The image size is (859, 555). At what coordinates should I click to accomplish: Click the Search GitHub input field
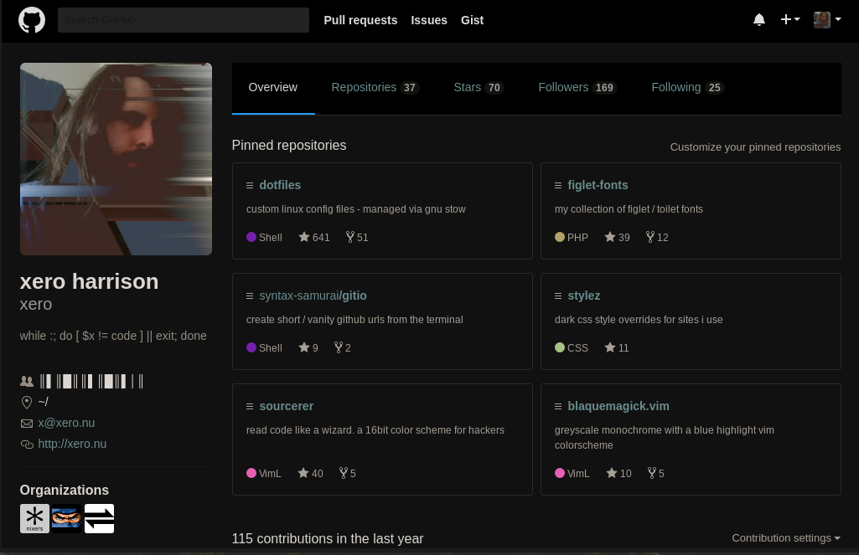[183, 19]
